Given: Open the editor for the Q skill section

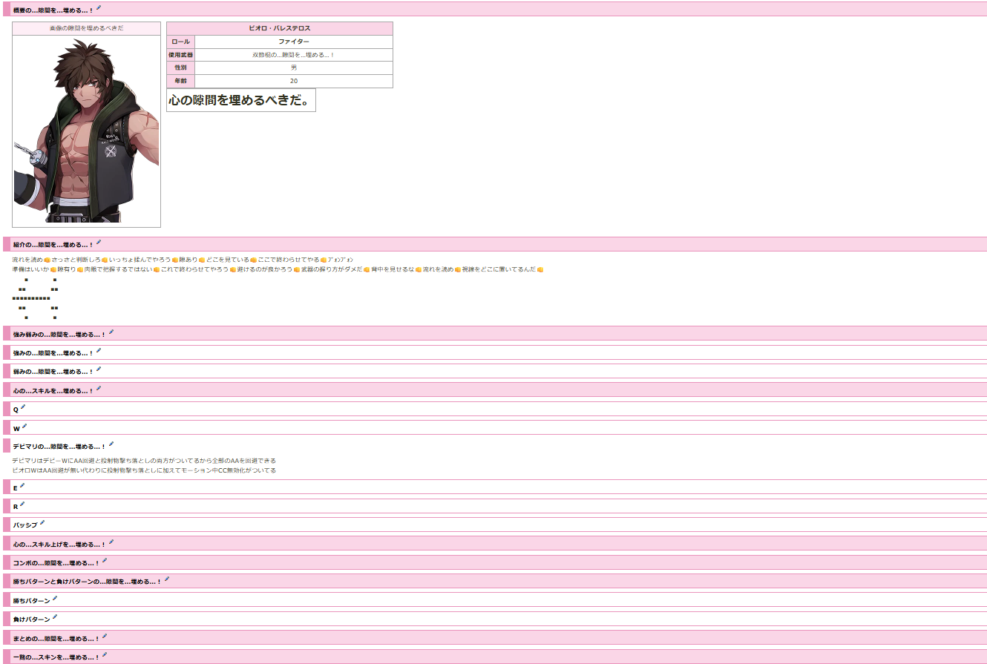Looking at the screenshot, I should tap(23, 407).
